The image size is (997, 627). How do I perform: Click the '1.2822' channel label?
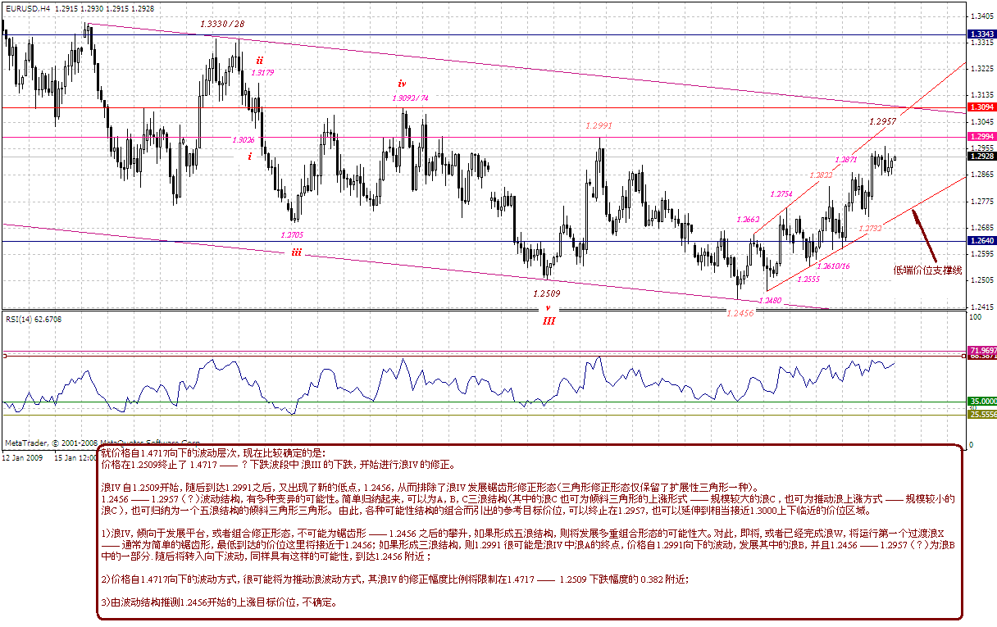click(x=820, y=175)
